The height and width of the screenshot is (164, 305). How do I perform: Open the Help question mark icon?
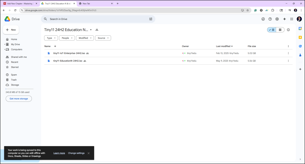pos(270,19)
